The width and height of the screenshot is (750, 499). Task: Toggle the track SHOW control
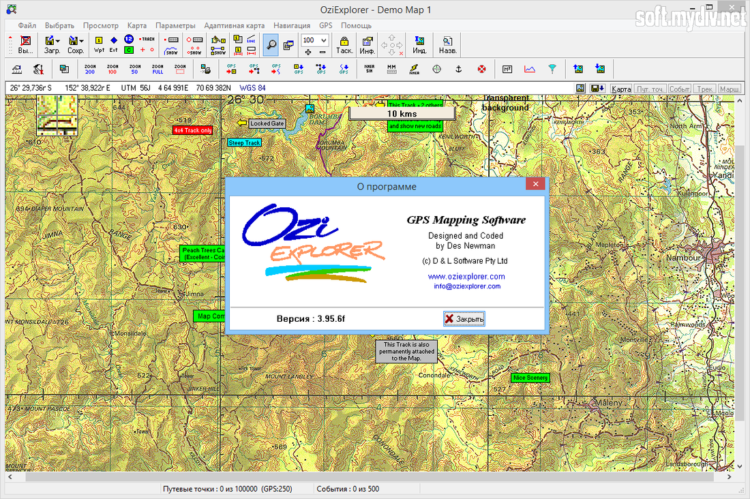[171, 50]
